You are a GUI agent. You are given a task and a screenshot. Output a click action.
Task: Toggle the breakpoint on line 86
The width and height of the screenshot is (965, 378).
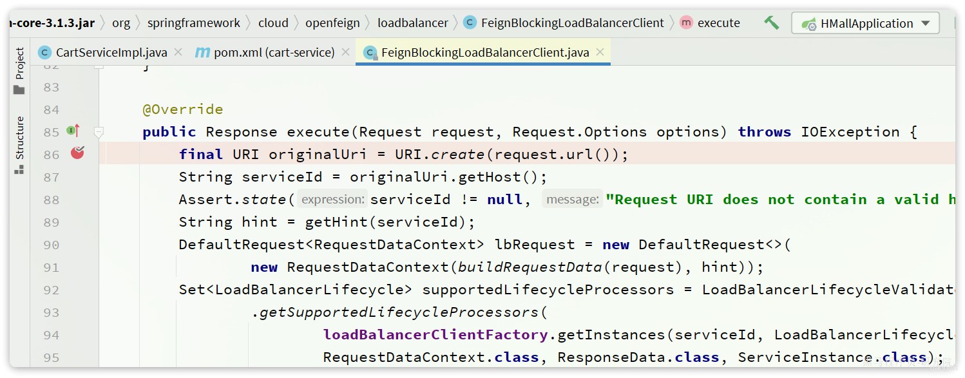(x=77, y=153)
